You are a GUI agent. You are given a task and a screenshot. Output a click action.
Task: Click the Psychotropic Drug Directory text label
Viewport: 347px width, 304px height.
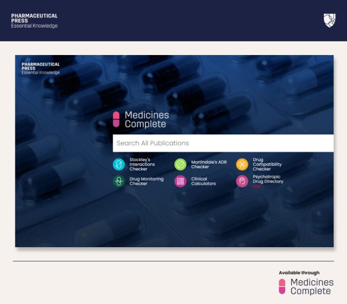click(268, 180)
